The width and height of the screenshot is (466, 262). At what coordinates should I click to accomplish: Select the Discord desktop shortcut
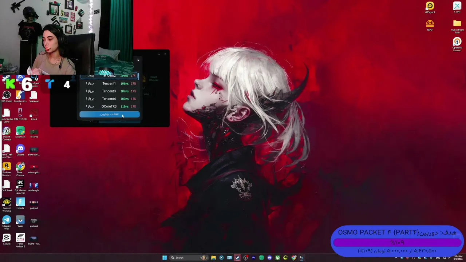coord(20,150)
